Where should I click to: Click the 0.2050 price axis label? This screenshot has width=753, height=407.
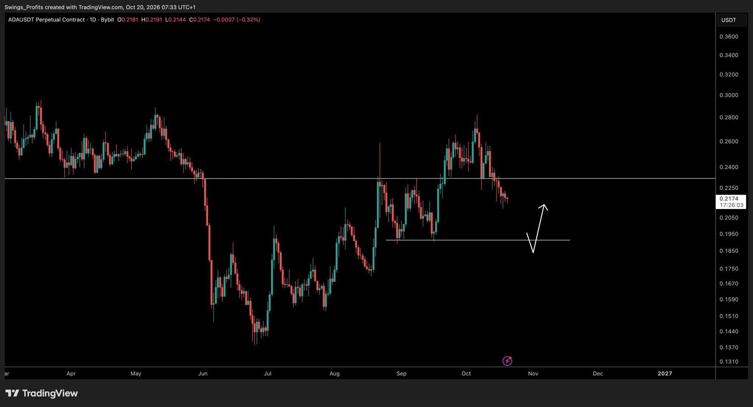point(729,218)
